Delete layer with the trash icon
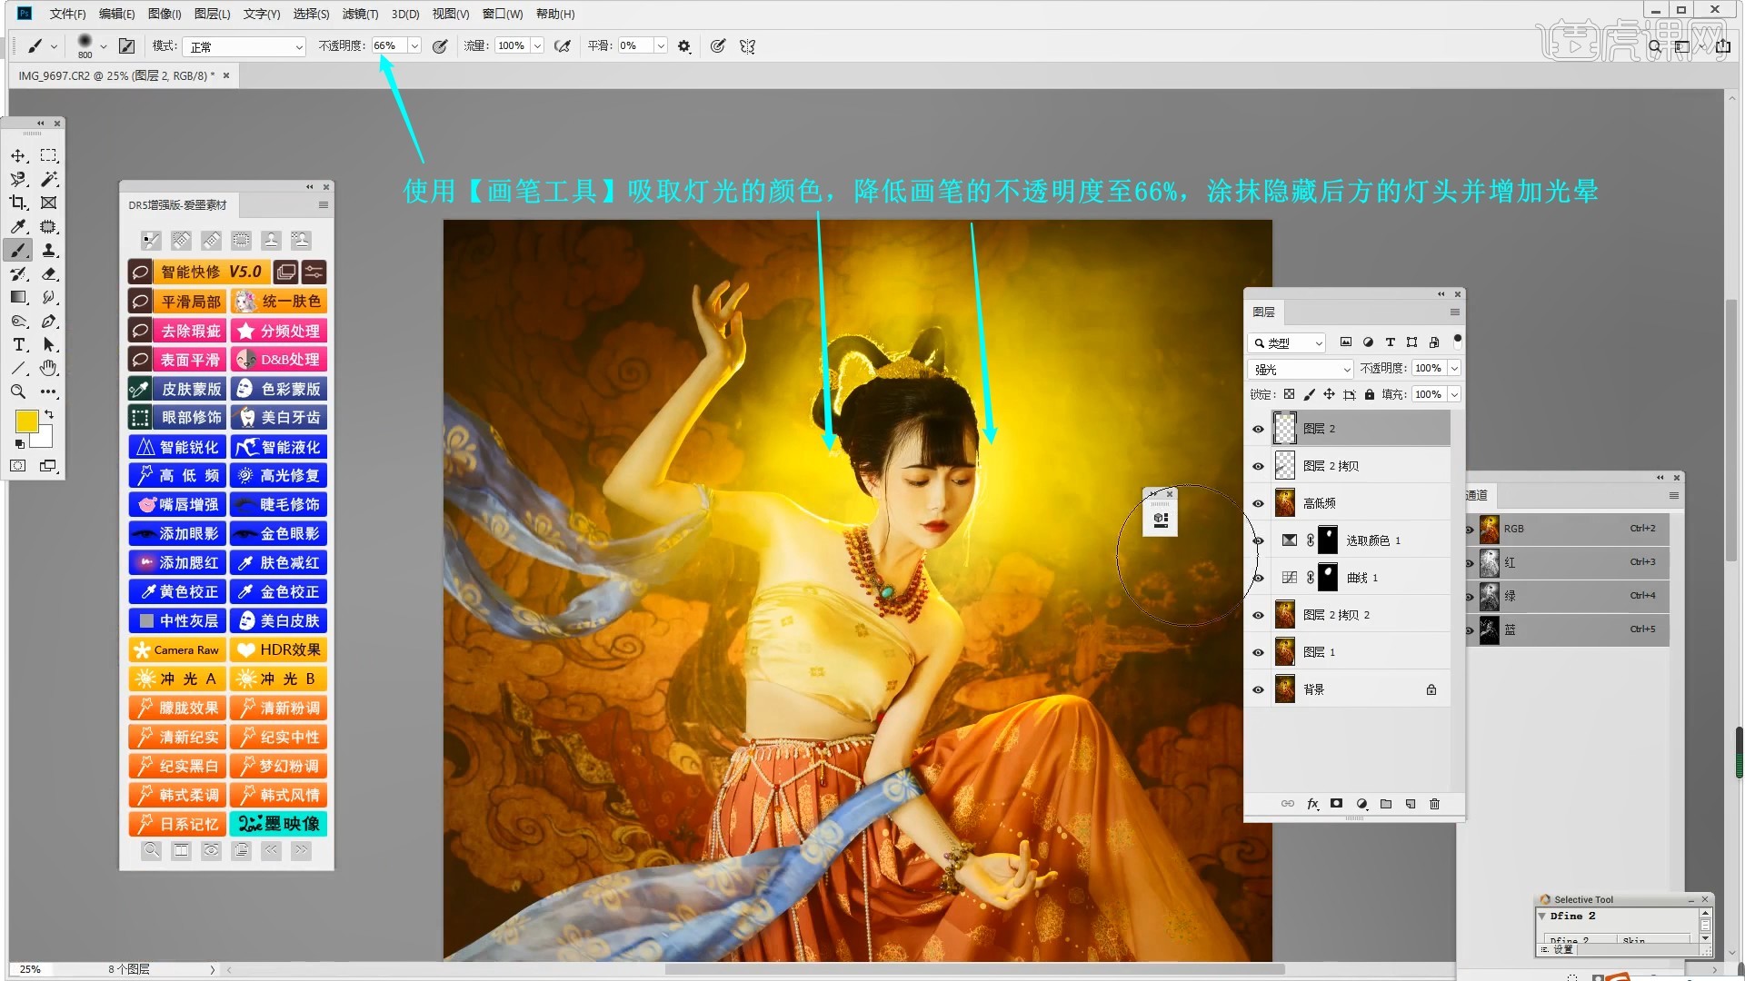Viewport: 1745px width, 981px height. (1434, 804)
